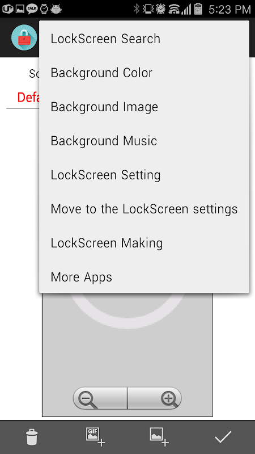Tap the Bluetooth status bar icon
This screenshot has height=454, width=255.
tap(137, 9)
